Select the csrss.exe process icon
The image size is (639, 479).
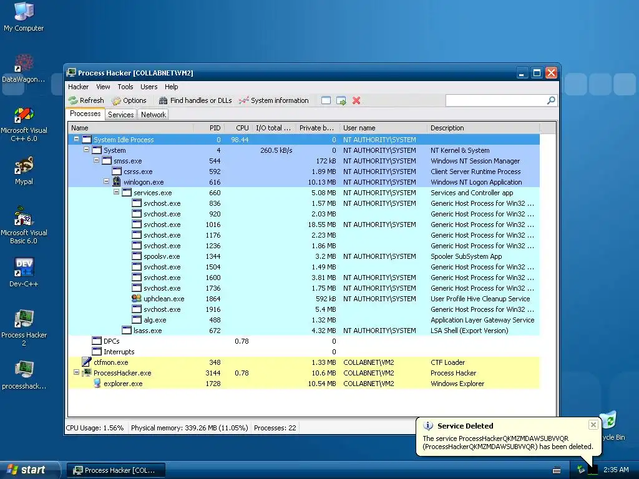point(117,171)
